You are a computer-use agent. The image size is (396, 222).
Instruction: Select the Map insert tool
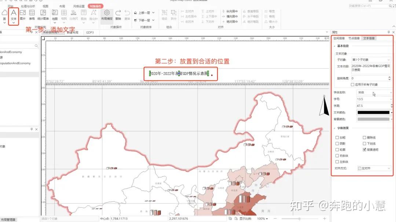(x=54, y=13)
